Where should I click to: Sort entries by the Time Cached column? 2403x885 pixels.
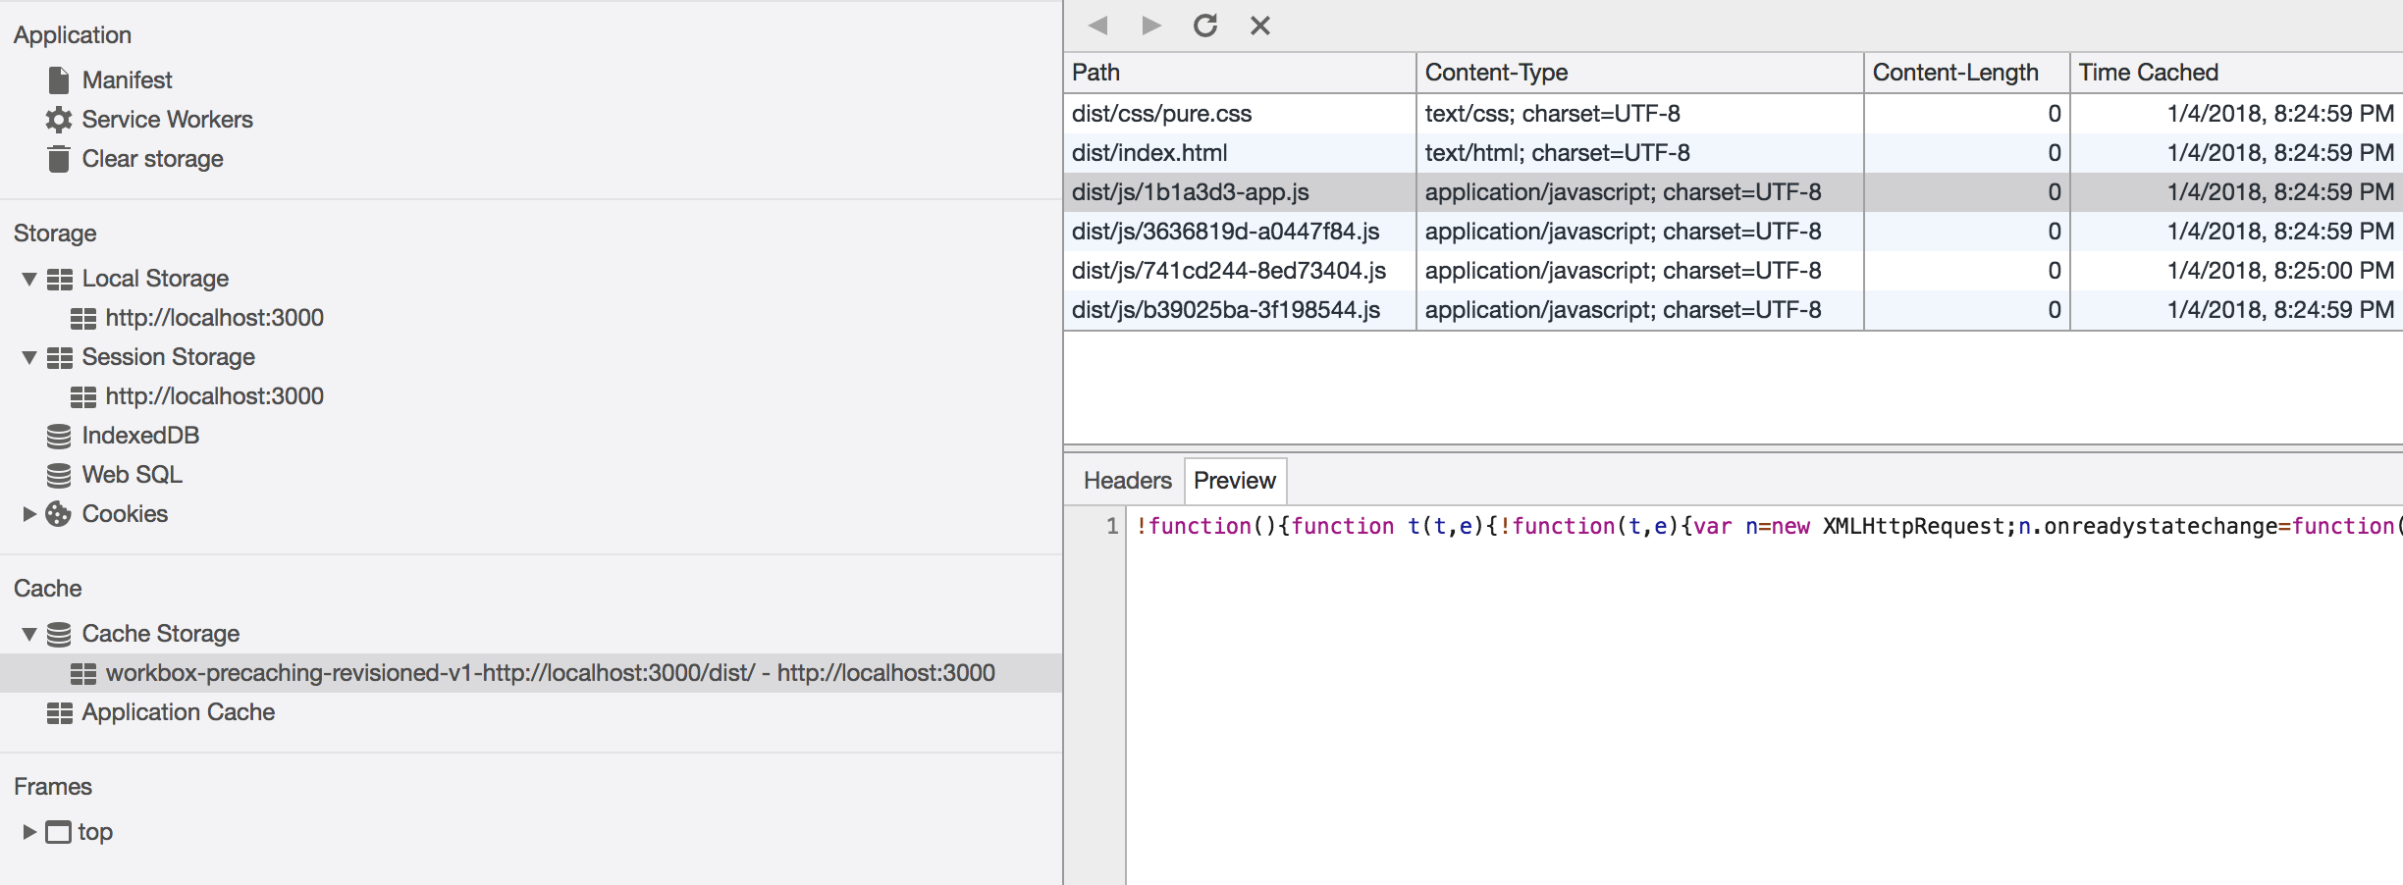tap(2149, 72)
